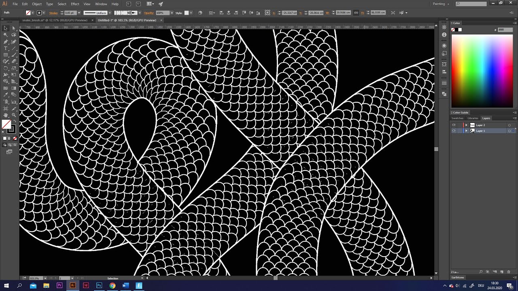Select the Selection tool (black arrow)

click(x=6, y=28)
